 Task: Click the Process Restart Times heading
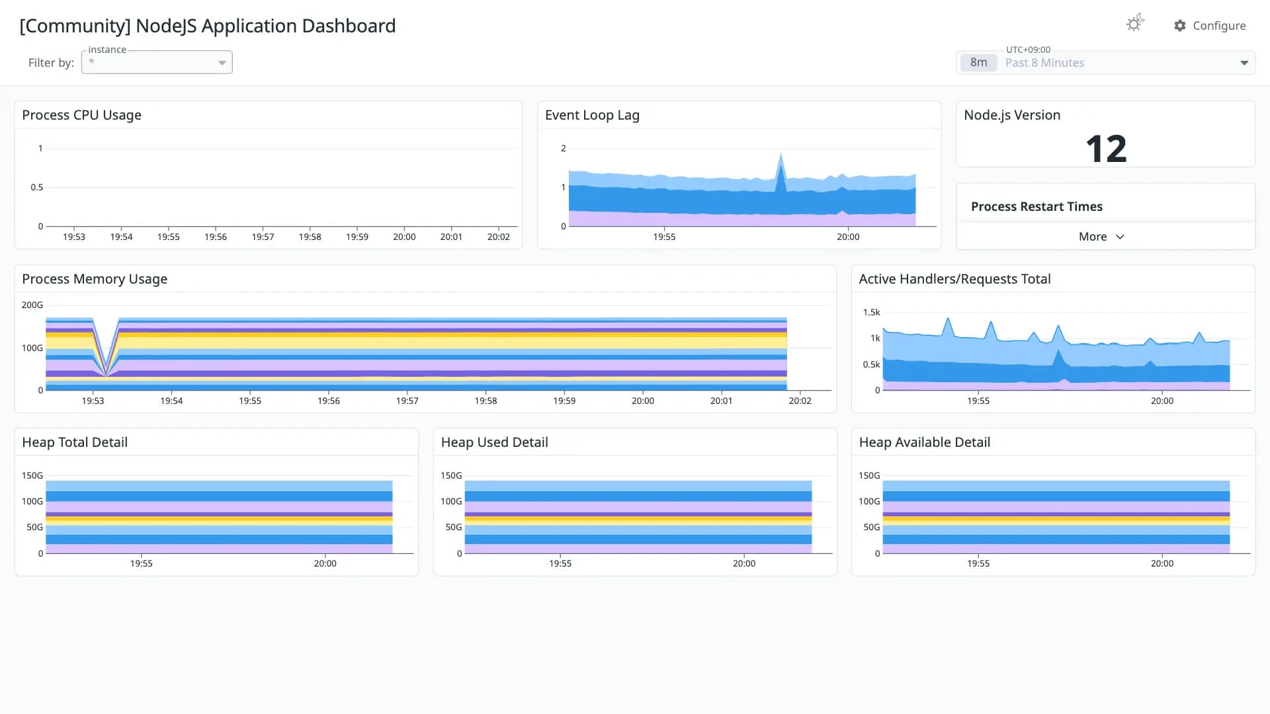pyautogui.click(x=1037, y=206)
